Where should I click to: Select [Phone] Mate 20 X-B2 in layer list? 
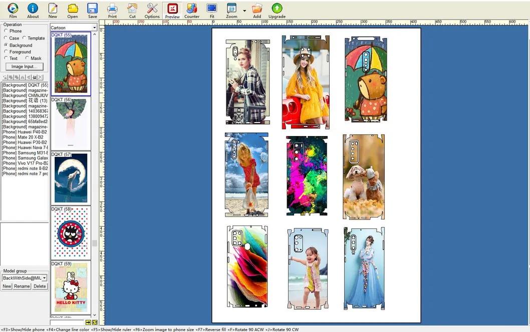[23, 137]
